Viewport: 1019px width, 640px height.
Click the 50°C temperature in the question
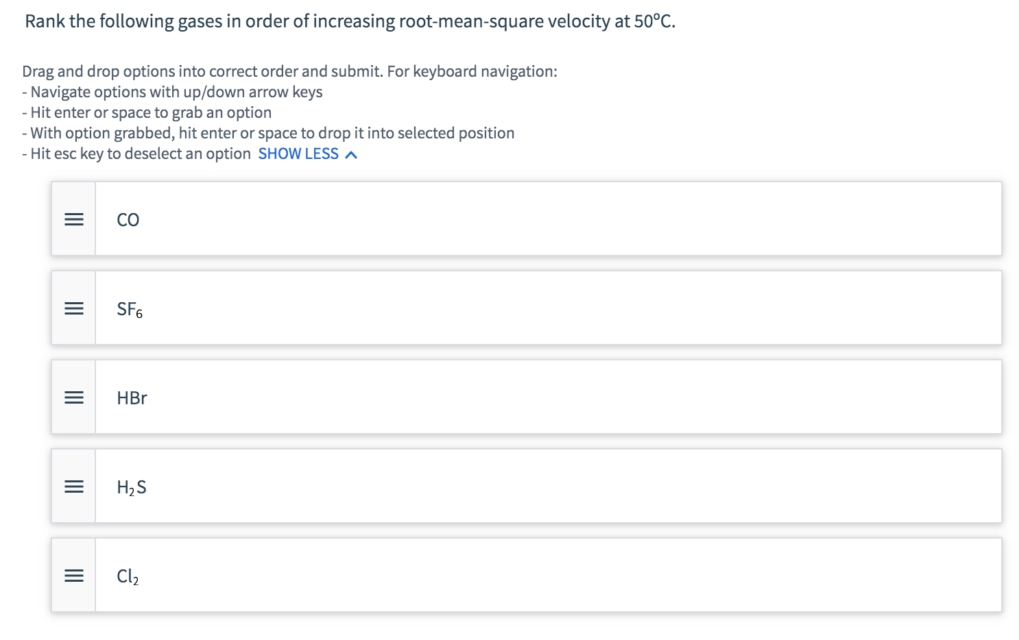654,21
